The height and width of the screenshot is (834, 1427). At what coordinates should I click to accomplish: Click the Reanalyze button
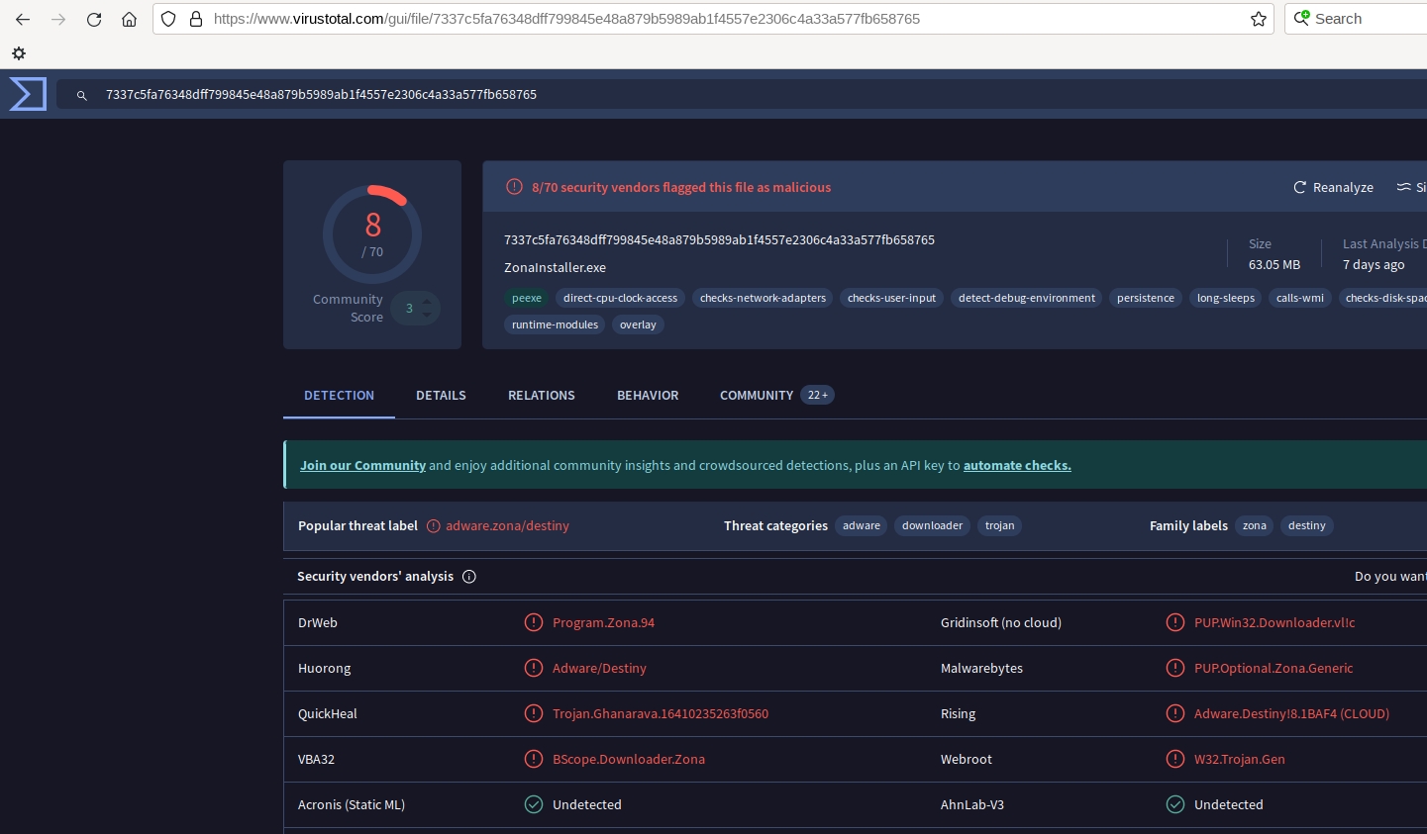(1333, 187)
